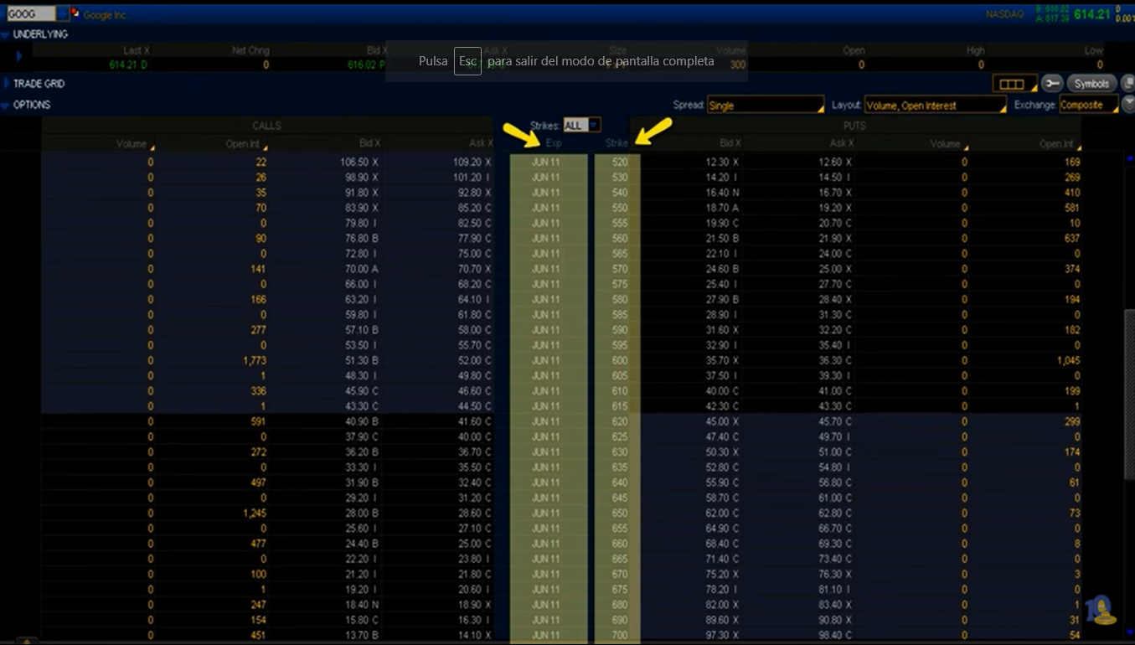Click the scrollbar up arrow of options chain
This screenshot has width=1135, height=645.
tap(1129, 157)
